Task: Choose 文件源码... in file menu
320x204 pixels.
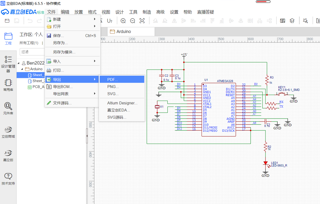Action: [73, 103]
